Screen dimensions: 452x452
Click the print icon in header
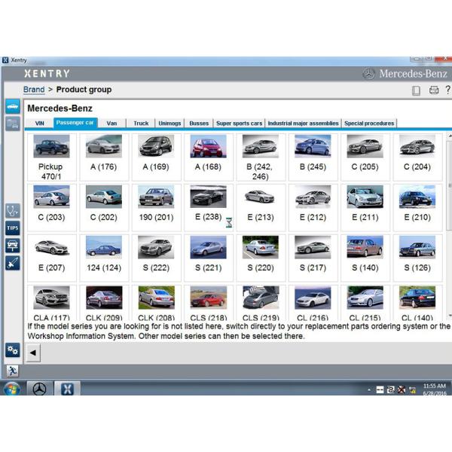(434, 90)
